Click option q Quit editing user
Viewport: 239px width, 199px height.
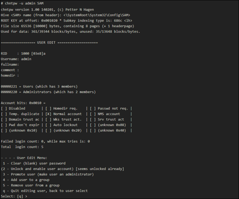click(45, 191)
